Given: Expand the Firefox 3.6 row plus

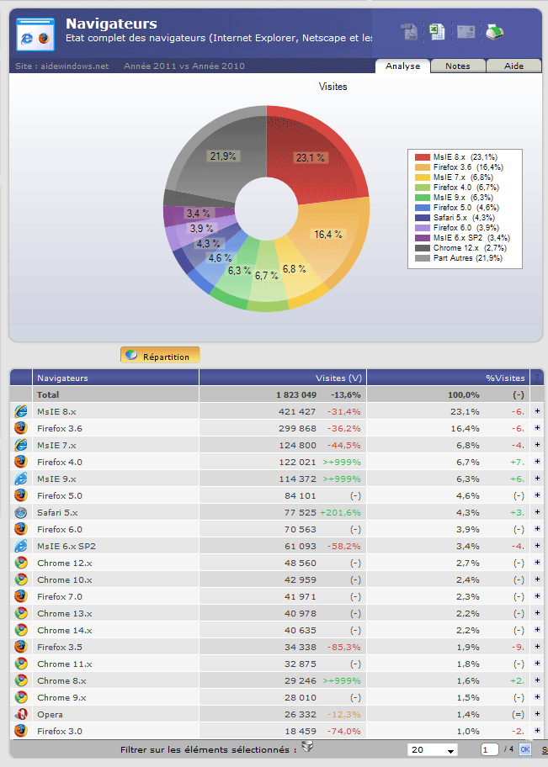Looking at the screenshot, I should [x=537, y=428].
